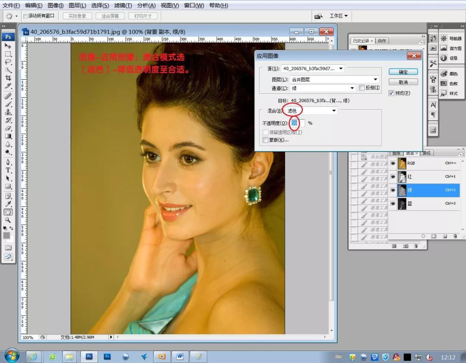
Task: Switch to the Paths (路径) tab
Action: [x=426, y=153]
